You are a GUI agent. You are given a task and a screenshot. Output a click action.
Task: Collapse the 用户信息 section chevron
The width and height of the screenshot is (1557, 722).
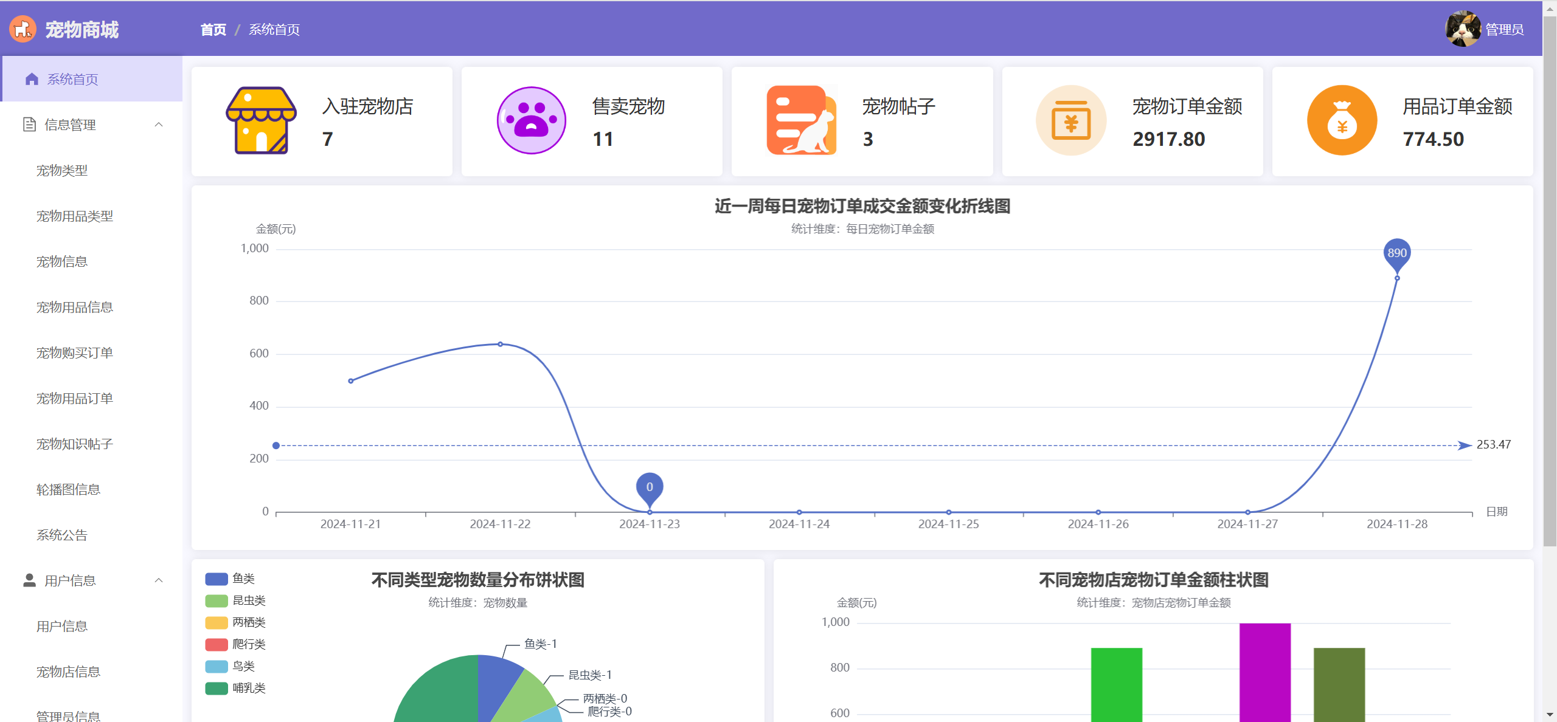point(159,580)
